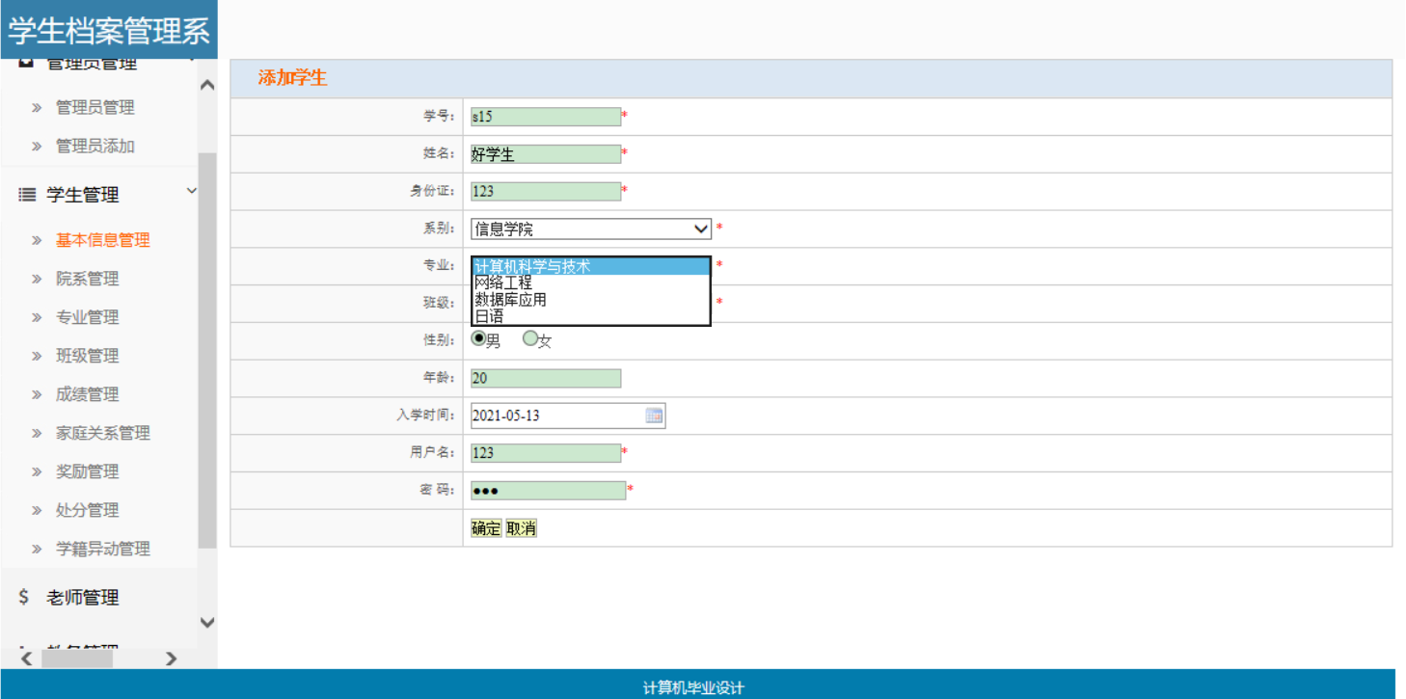Click the 身份证 input field
This screenshot has height=699, width=1406.
[x=546, y=191]
